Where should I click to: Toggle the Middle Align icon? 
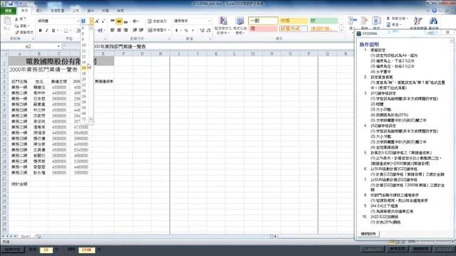pyautogui.click(x=119, y=21)
